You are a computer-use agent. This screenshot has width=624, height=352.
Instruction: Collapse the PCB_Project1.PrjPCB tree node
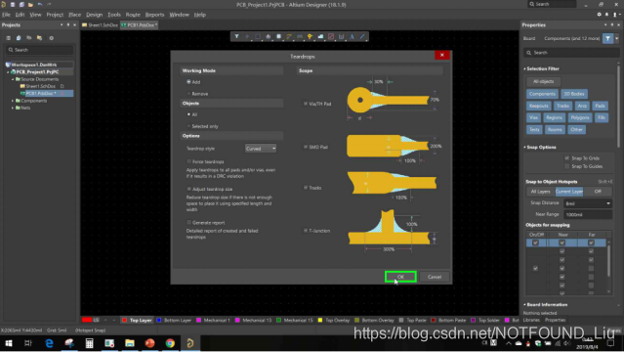[x=8, y=72]
